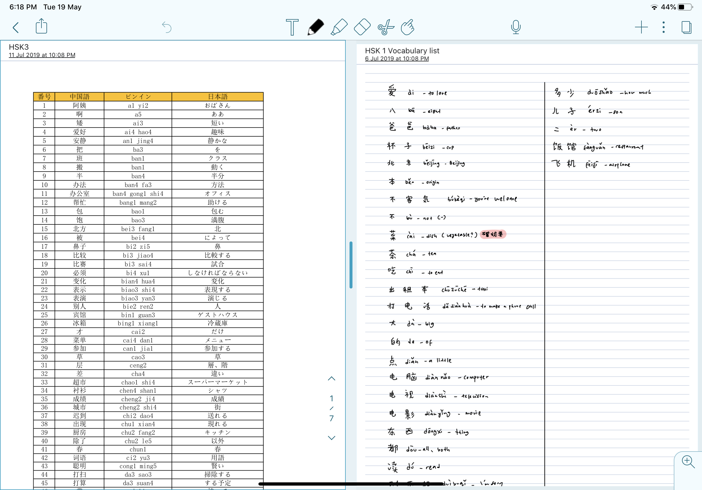Start audio recording with microphone
Image resolution: width=702 pixels, height=490 pixels.
point(516,27)
